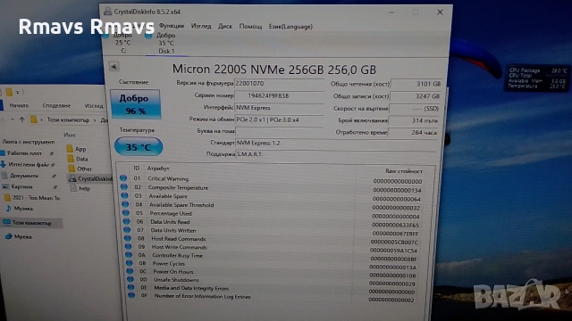The width and height of the screenshot is (572, 321).
Task: Click the Атрибут column header
Action: click(x=158, y=169)
